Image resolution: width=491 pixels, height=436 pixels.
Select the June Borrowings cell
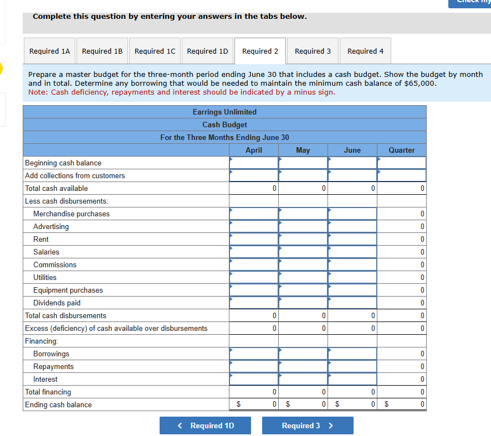pyautogui.click(x=352, y=354)
